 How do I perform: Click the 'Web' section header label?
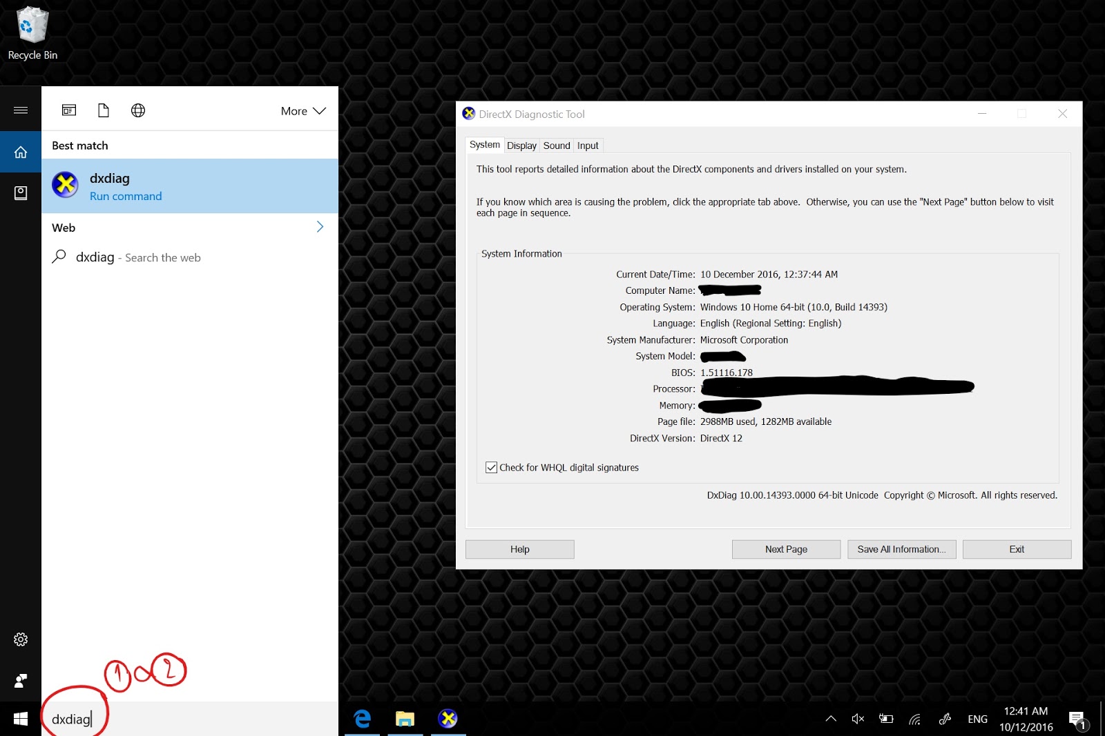pos(64,228)
